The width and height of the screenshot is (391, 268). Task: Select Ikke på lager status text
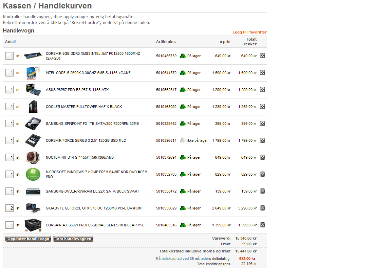click(198, 140)
